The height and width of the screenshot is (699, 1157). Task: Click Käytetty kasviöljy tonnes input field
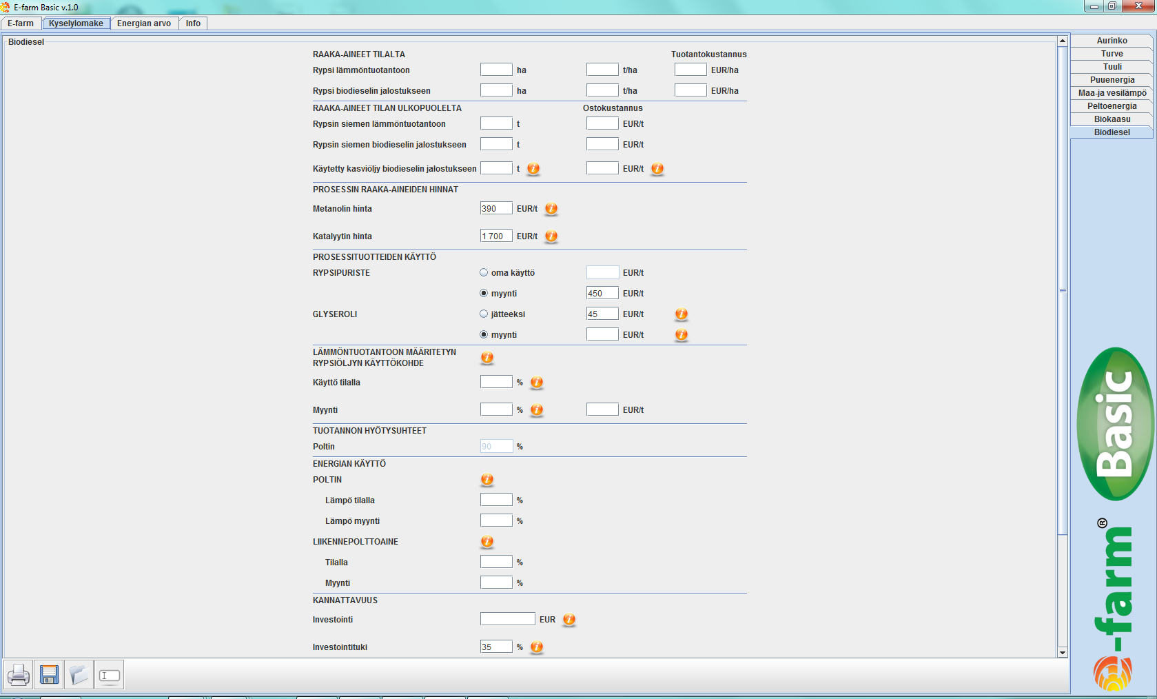pos(496,168)
